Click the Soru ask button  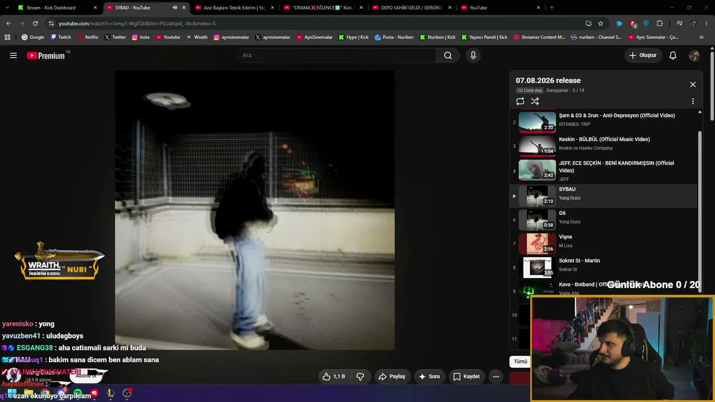tap(429, 376)
